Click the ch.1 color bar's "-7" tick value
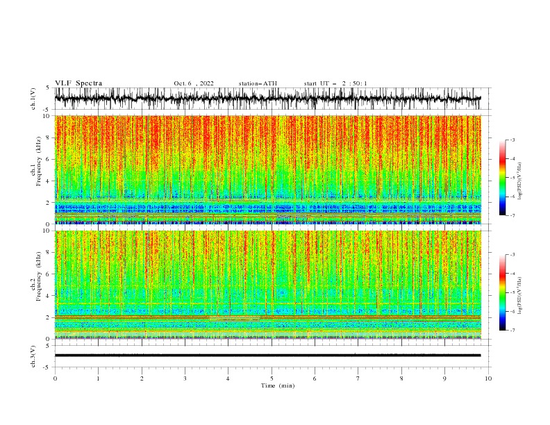Viewport: 550px width, 425px height. (x=512, y=215)
